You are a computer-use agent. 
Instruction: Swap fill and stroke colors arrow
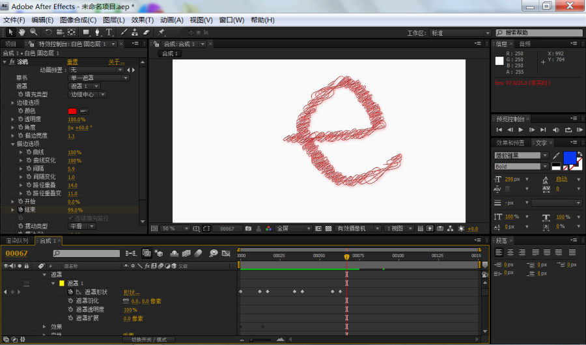pyautogui.click(x=579, y=154)
